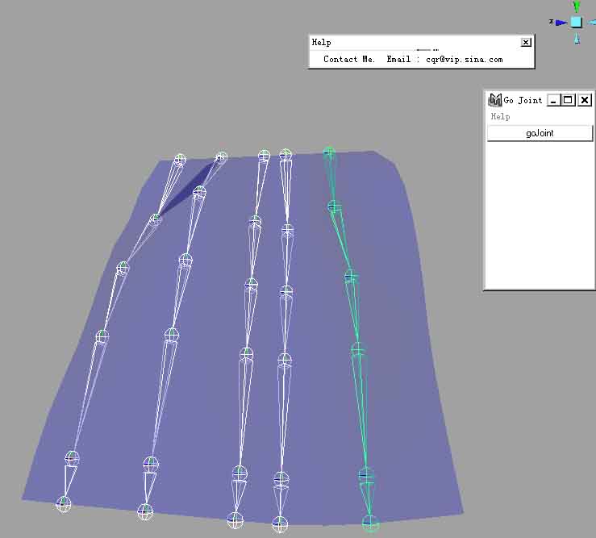Viewport: 596px width, 538px height.
Task: Click the "Contact Me." text in the Help popup
Action: coord(349,59)
